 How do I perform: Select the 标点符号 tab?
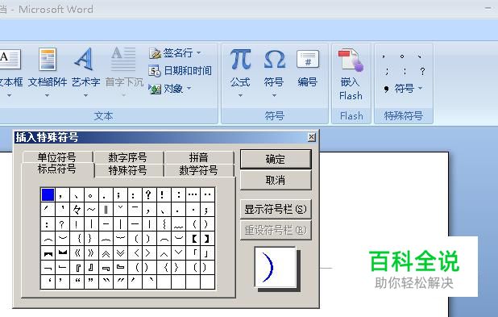click(57, 169)
